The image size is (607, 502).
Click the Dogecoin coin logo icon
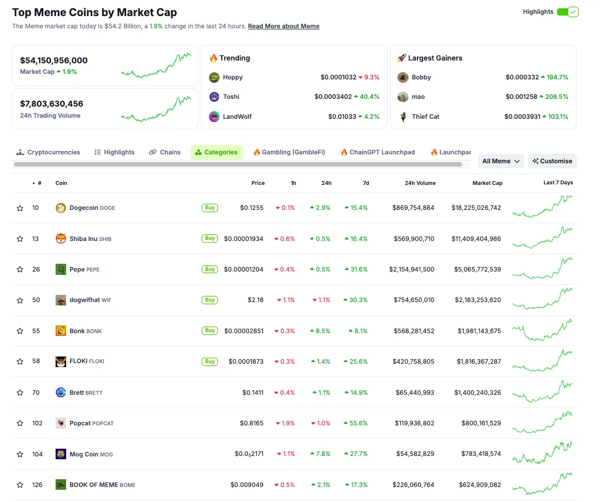61,208
